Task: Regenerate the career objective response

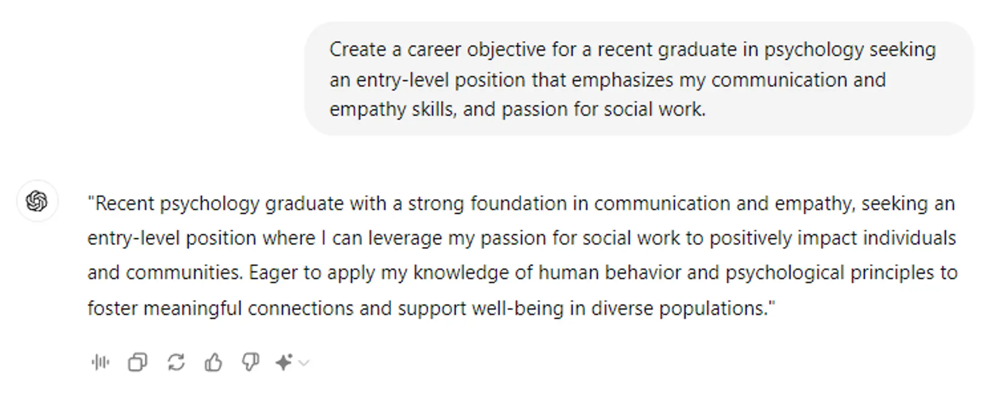Action: coord(176,363)
